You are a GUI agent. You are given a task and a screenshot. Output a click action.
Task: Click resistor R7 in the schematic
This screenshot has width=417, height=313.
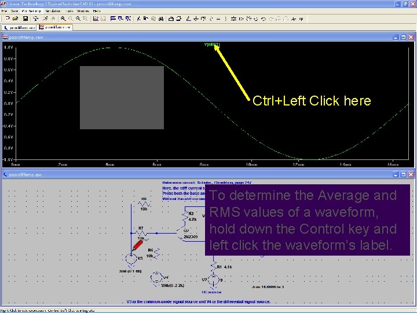click(x=141, y=233)
